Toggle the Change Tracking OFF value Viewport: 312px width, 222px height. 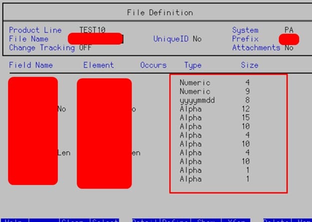[x=85, y=48]
